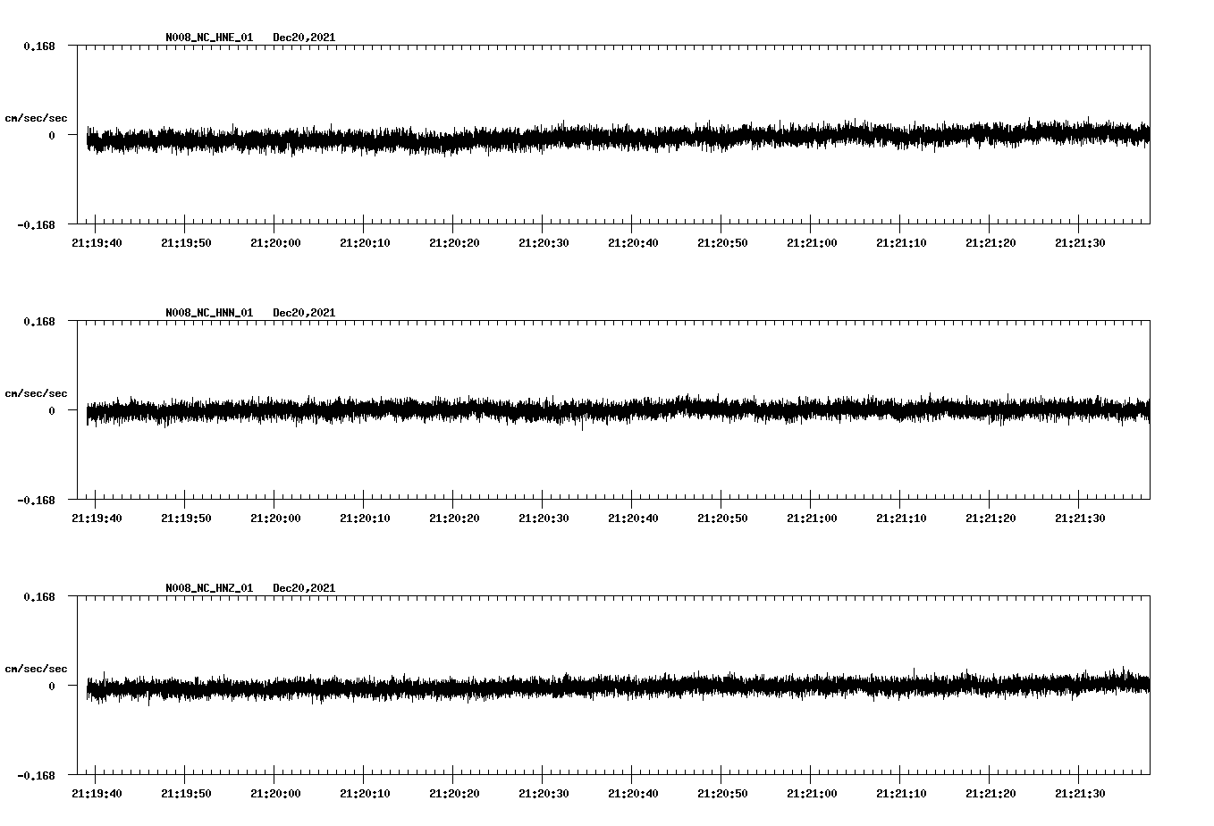The image size is (1214, 826).
Task: Pick the 21:21:00 time label on HNN plot
Action: (x=812, y=518)
